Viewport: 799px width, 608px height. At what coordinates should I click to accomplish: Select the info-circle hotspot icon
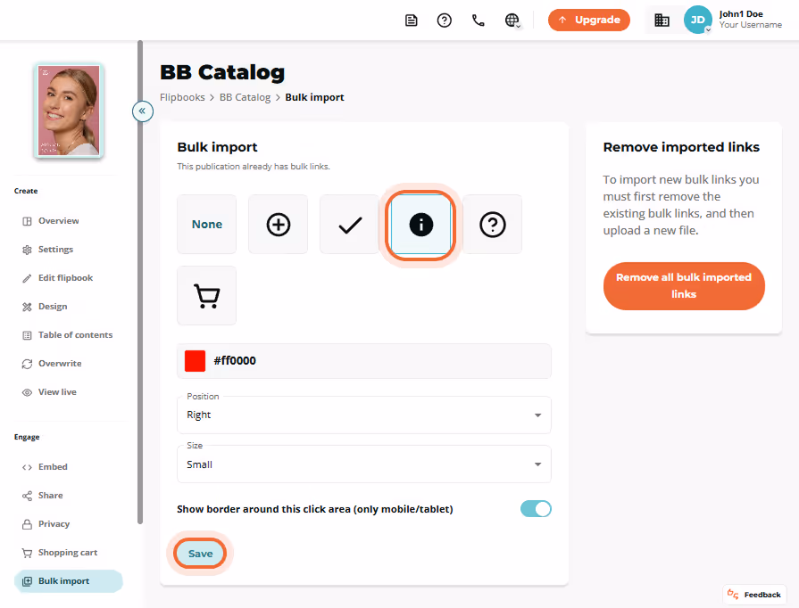pyautogui.click(x=420, y=225)
